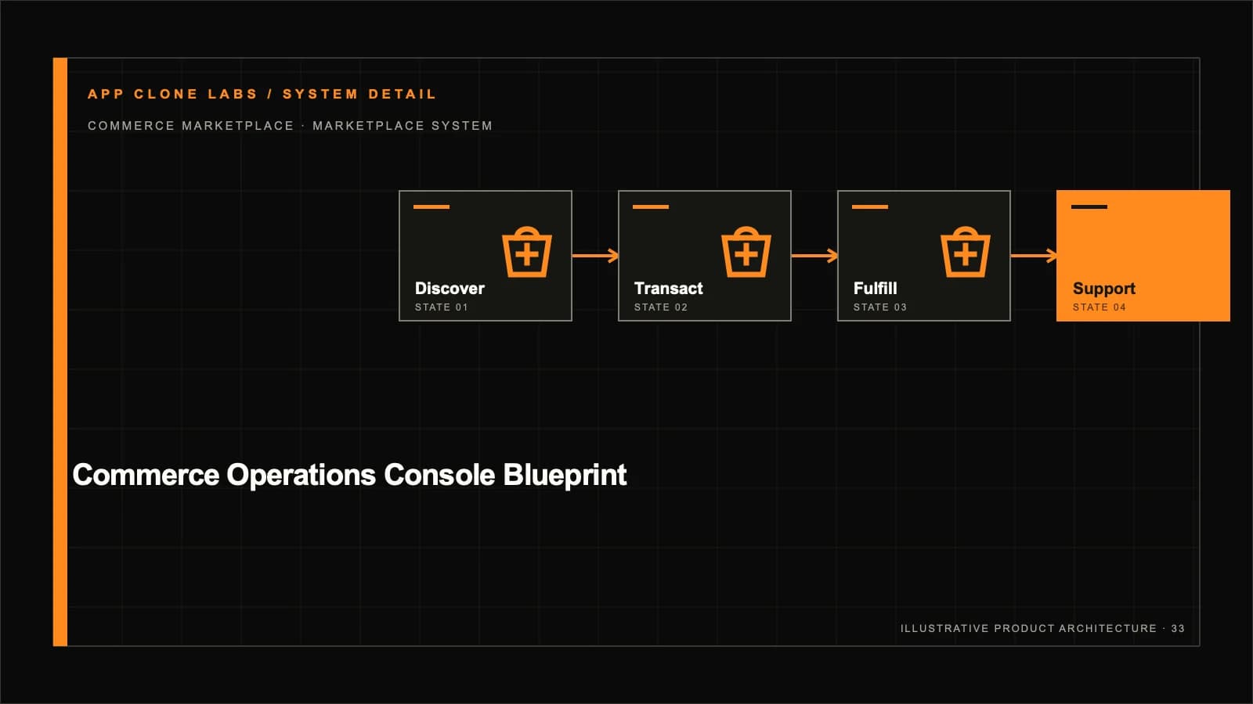Click 'APP CLONE LABS / SYSTEM DETAIL' header
The image size is (1253, 704).
tap(262, 94)
